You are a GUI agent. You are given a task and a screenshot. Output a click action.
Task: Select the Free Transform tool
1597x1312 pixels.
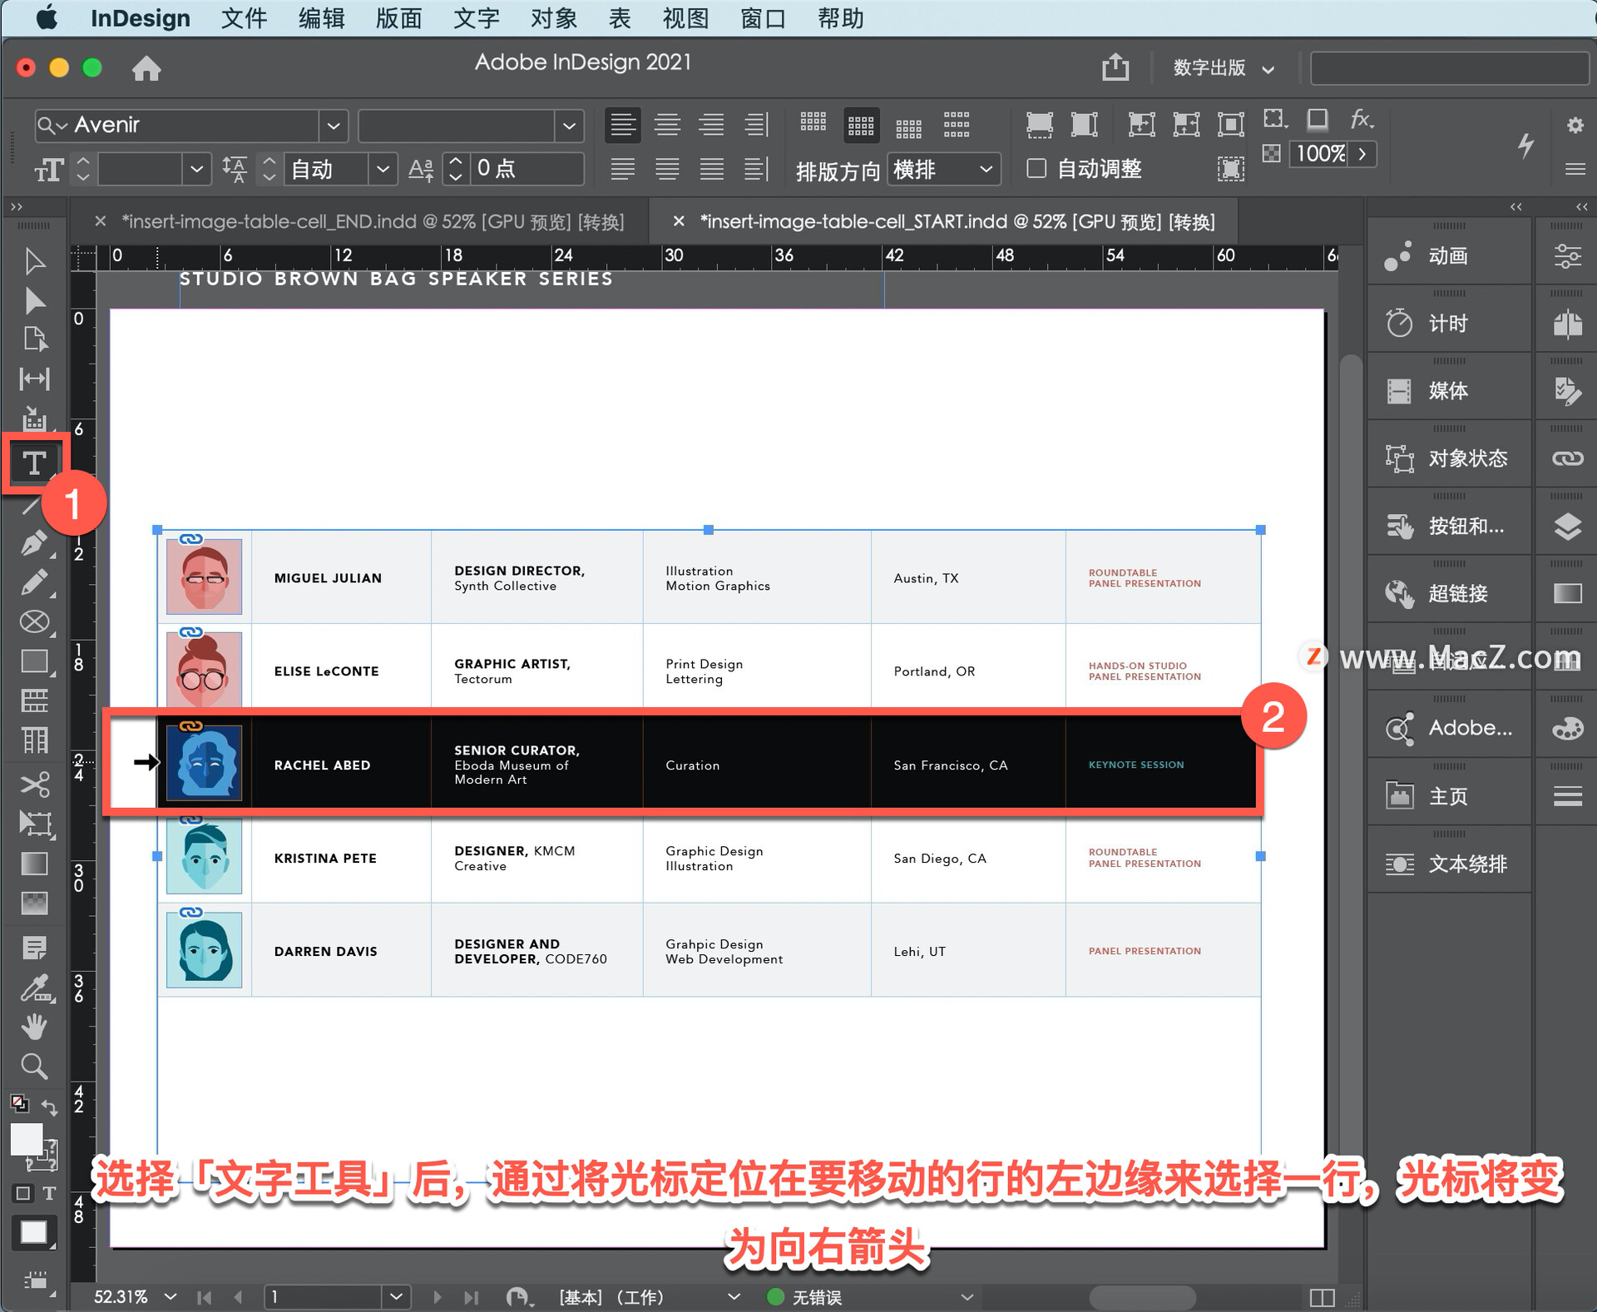[34, 824]
